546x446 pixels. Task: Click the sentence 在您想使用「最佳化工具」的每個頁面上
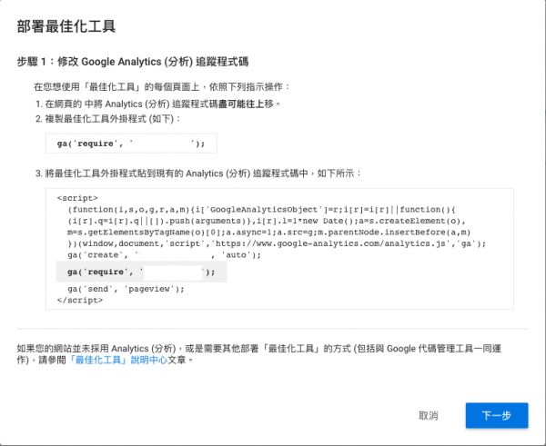tap(162, 86)
